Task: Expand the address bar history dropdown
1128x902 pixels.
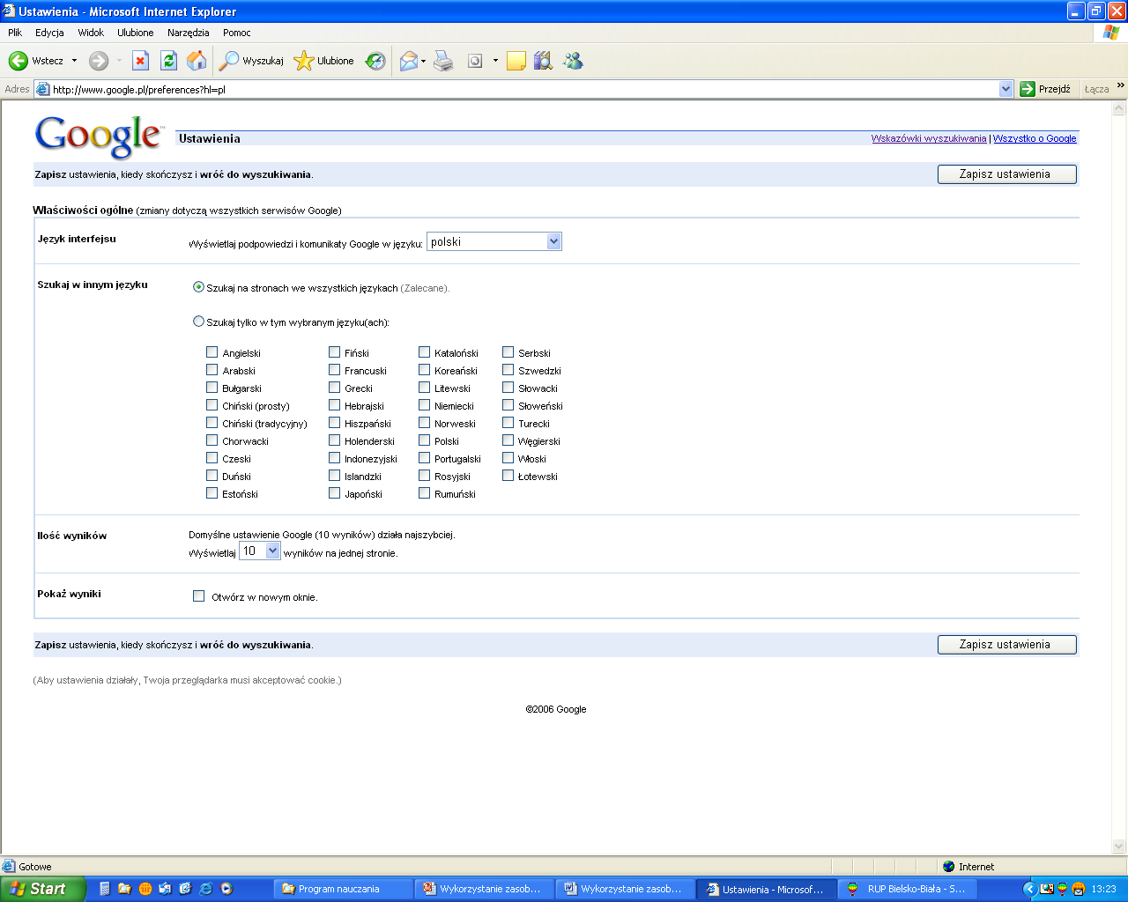Action: pos(1006,89)
